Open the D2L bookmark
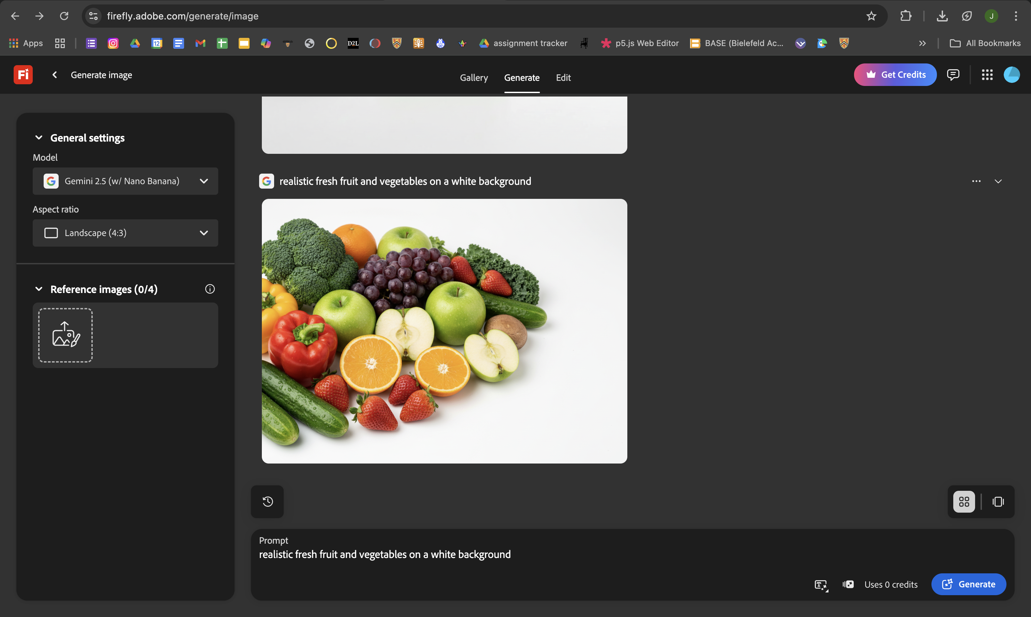 tap(353, 43)
